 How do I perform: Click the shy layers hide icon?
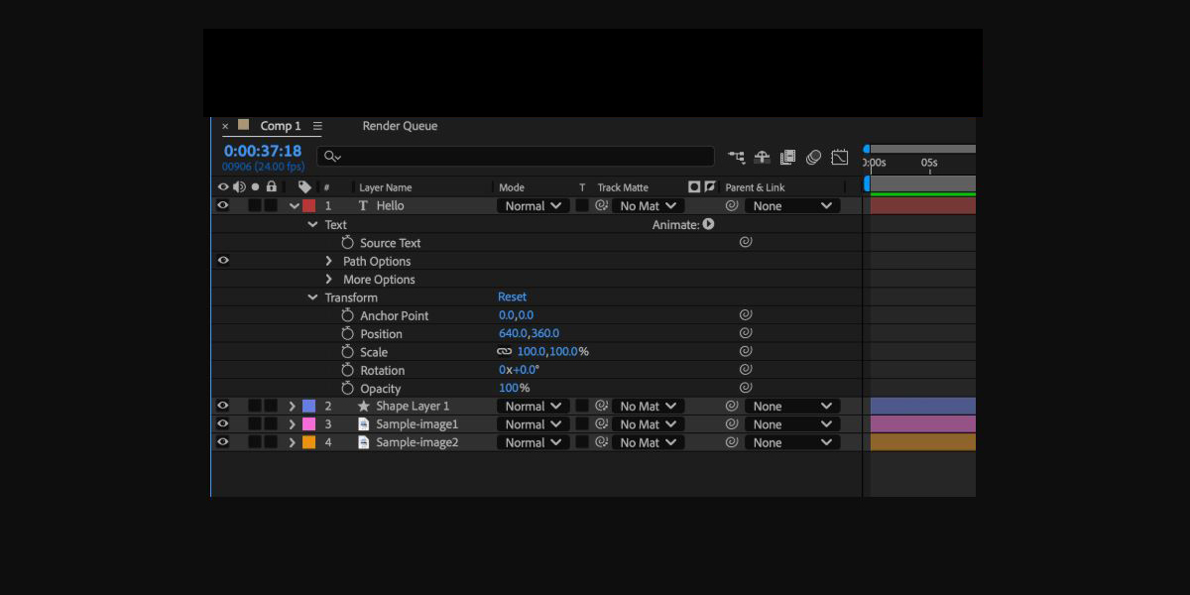pos(763,157)
